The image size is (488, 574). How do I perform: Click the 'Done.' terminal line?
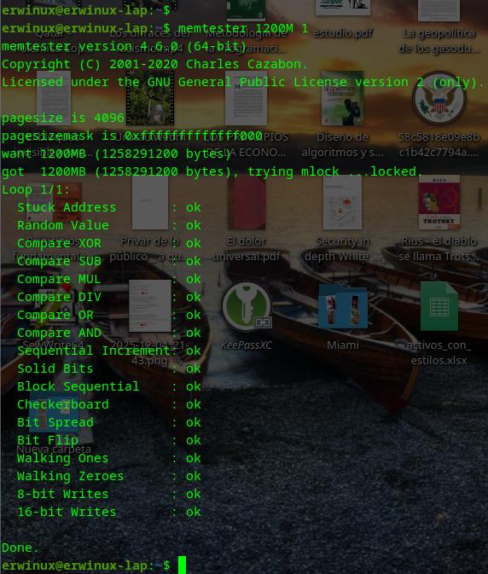pyautogui.click(x=20, y=548)
